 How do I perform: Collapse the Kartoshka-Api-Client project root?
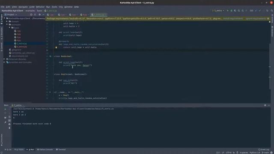click(x=5, y=18)
